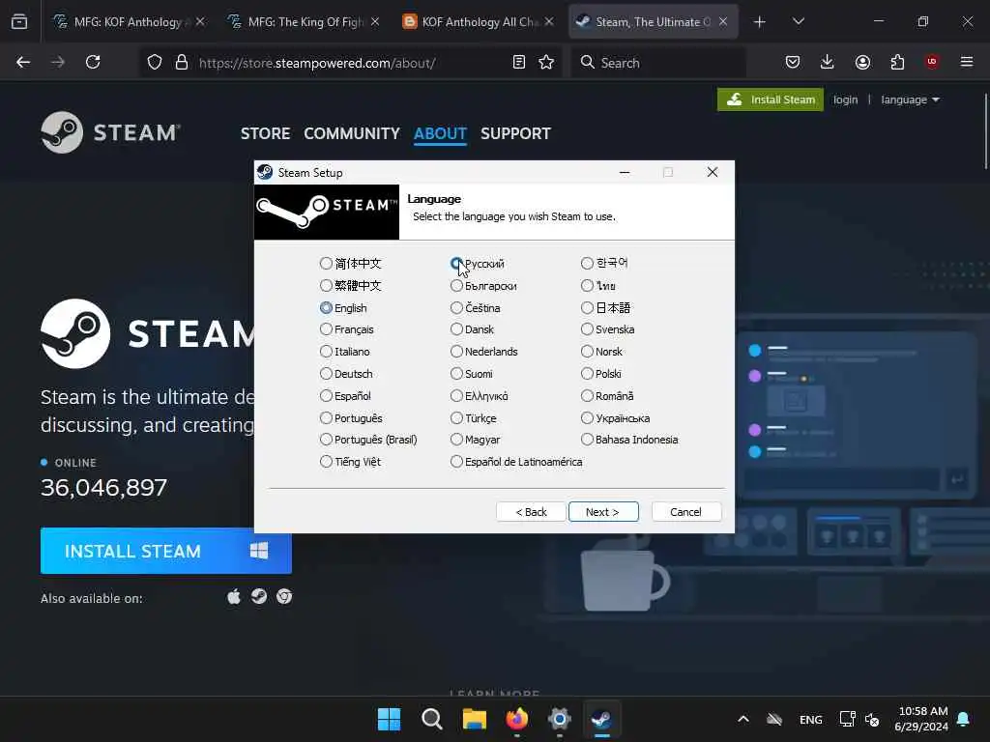
Task: Click the Steam logo on the page header
Action: 111,132
